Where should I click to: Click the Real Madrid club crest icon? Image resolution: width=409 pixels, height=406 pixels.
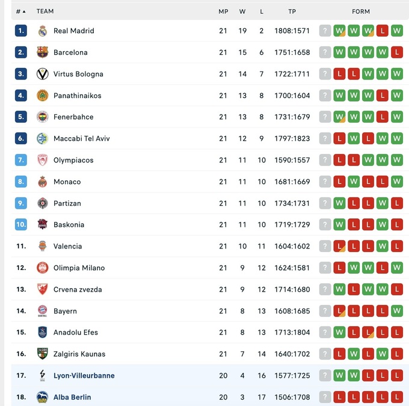tap(43, 31)
